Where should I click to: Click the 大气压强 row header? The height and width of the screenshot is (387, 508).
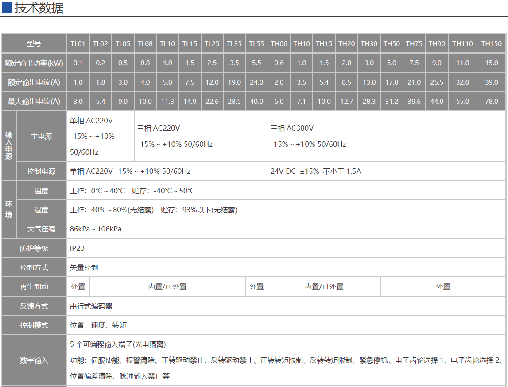[x=41, y=229]
